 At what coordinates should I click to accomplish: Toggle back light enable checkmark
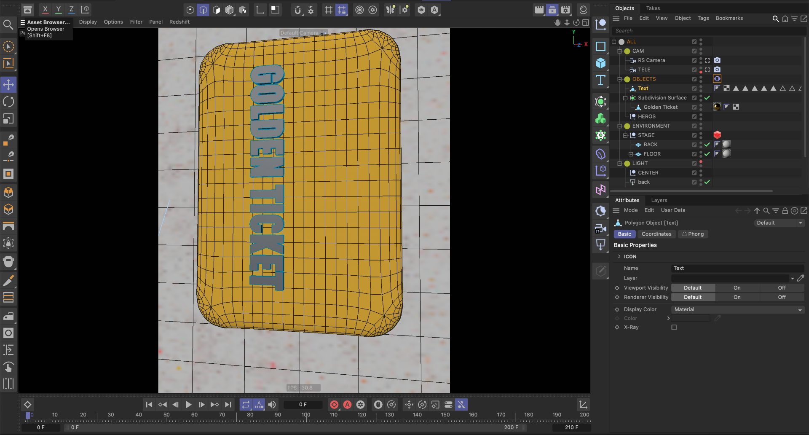(707, 182)
